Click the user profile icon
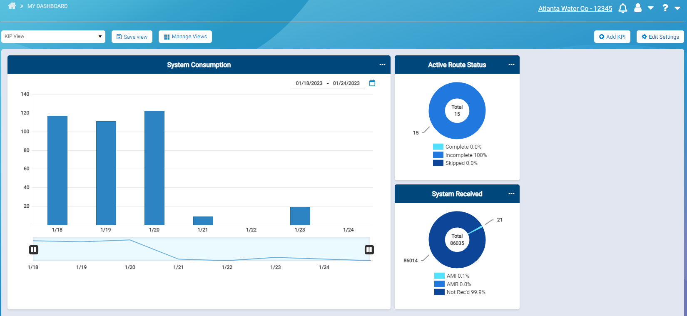Viewport: 687px width, 316px height. click(x=638, y=8)
